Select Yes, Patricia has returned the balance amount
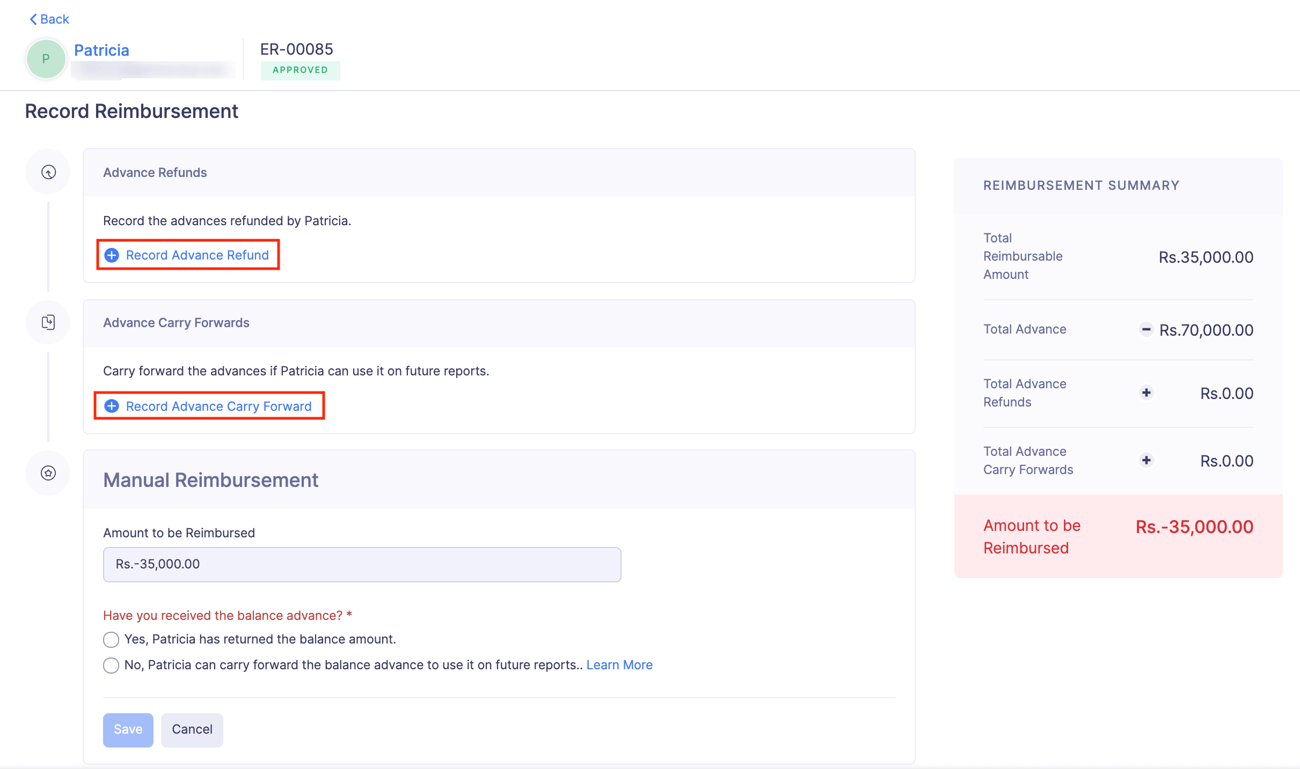The width and height of the screenshot is (1300, 769). pos(111,639)
